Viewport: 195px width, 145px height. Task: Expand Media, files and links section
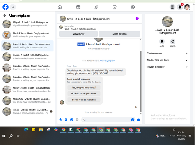[167, 60]
